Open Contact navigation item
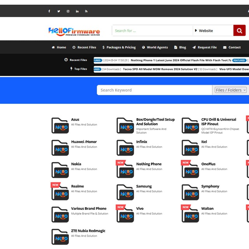Image resolution: width=249 pixels, height=249 pixels. 232,47
